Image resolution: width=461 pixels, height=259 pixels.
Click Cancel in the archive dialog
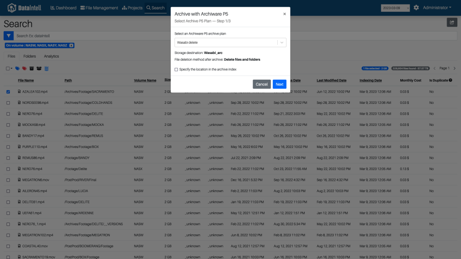(262, 84)
